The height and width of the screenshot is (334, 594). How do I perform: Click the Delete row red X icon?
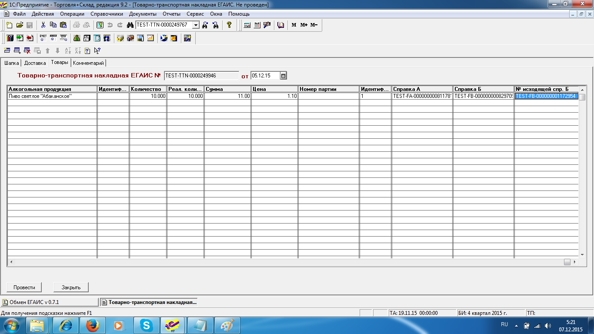pos(27,50)
